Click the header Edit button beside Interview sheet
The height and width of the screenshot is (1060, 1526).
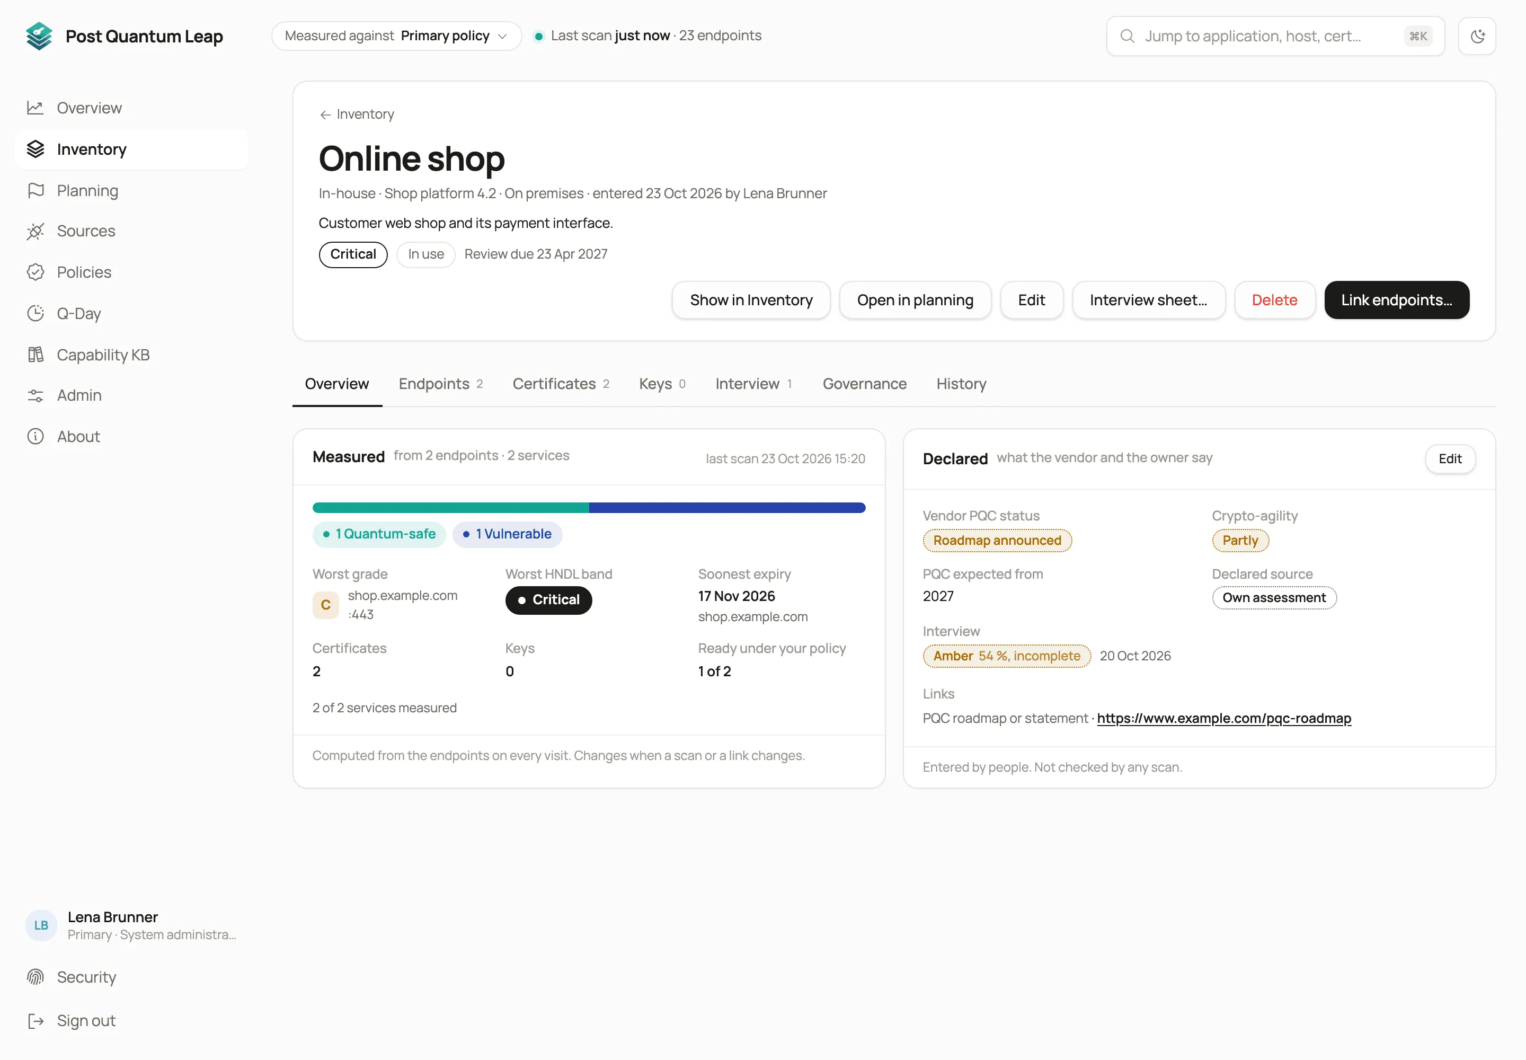coord(1031,300)
